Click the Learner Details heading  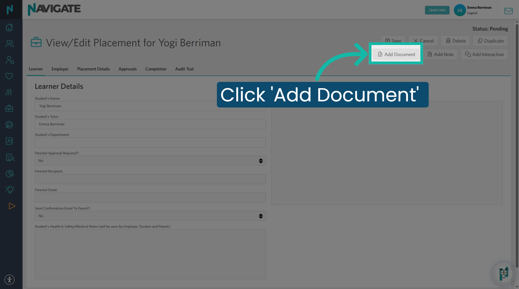59,86
